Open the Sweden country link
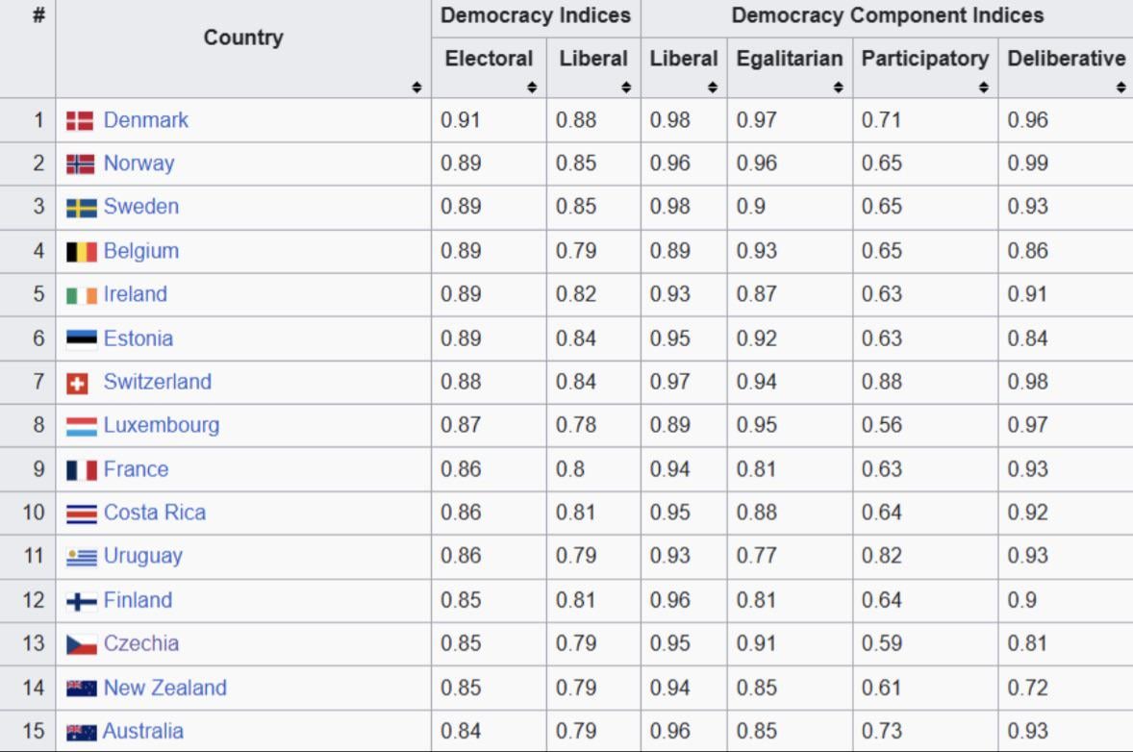Screen dimensions: 1133x752 [x=140, y=207]
